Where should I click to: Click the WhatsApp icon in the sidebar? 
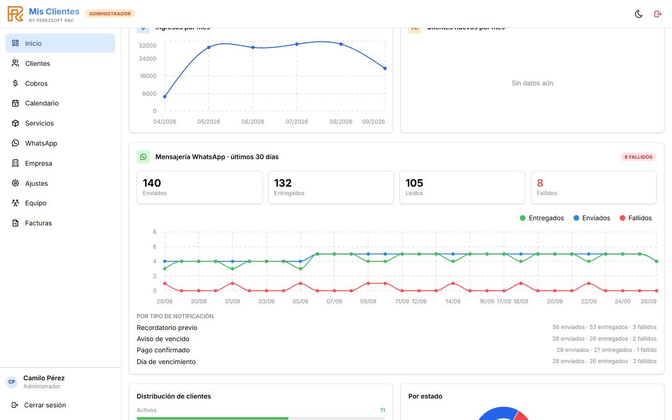(x=15, y=143)
